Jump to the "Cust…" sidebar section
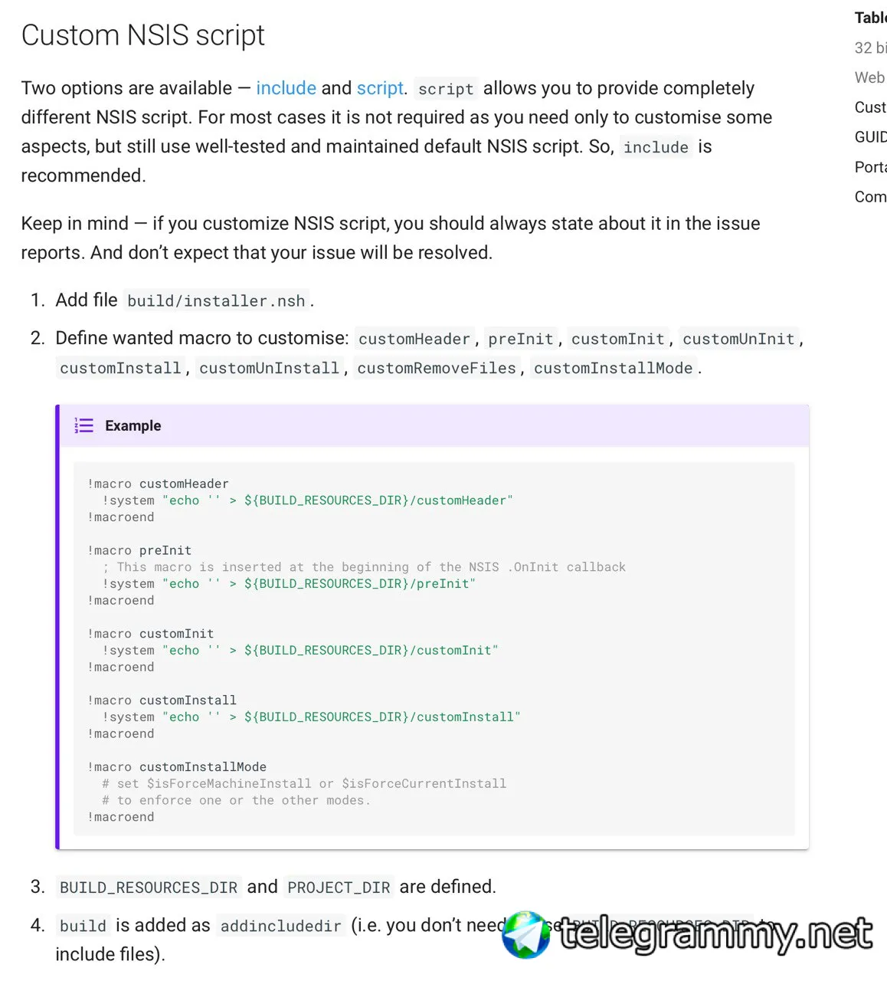The image size is (887, 981). click(x=870, y=107)
